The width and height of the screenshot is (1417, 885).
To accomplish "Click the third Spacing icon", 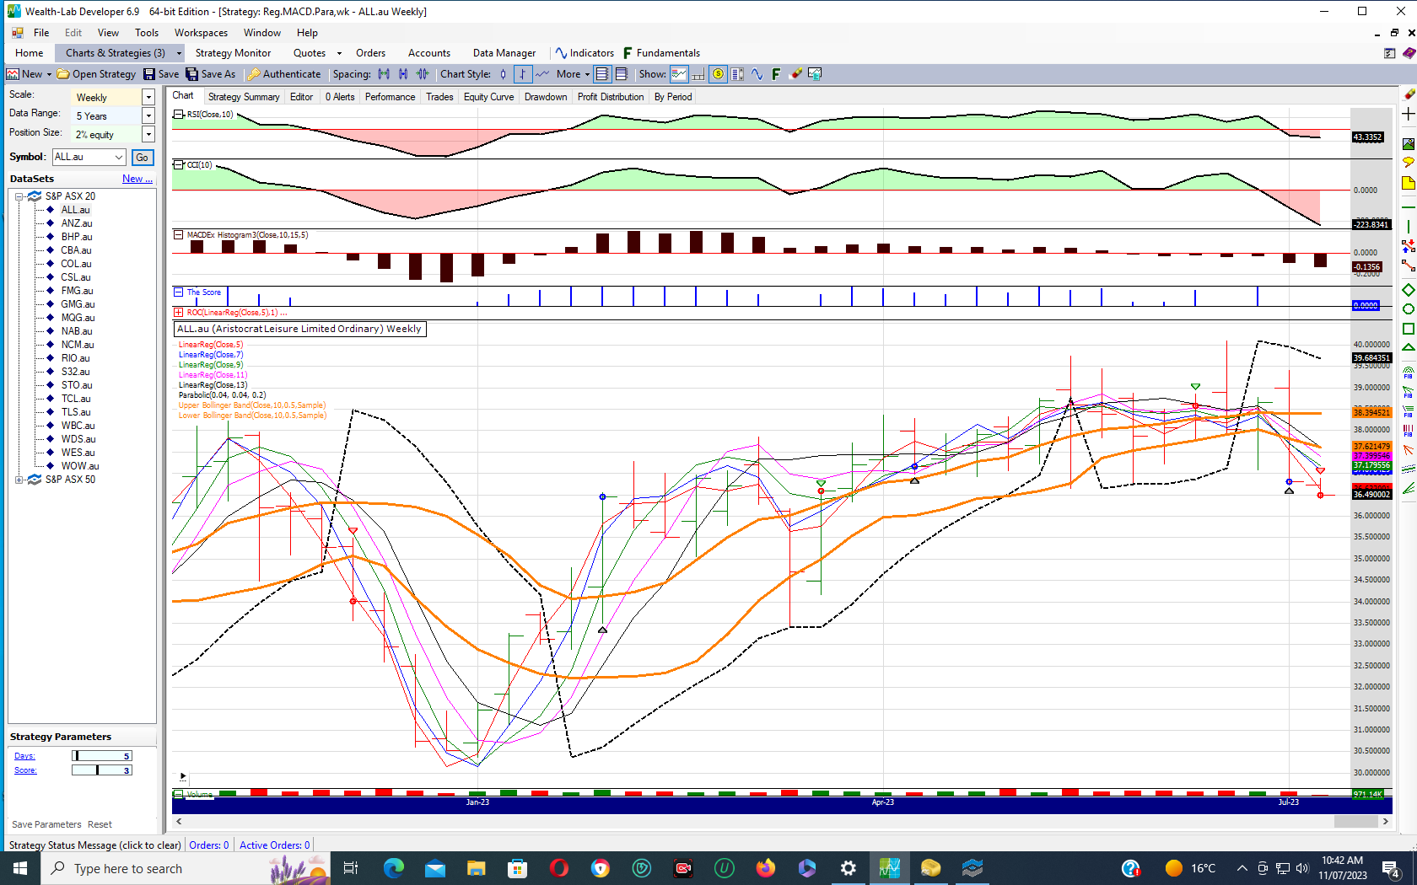I will pos(423,74).
